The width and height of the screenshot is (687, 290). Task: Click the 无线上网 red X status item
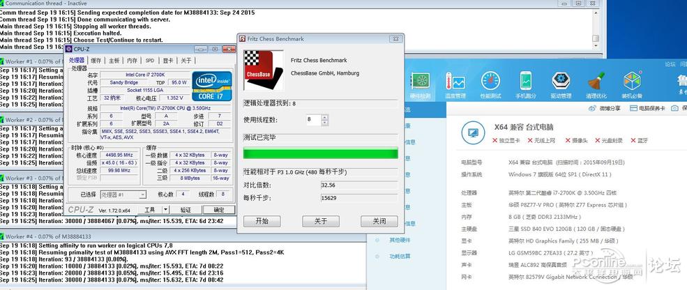pyautogui.click(x=541, y=141)
